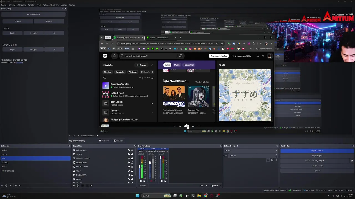Screen dimensions: 355x199
Task: Open the Mic/Aux channel dropdown arrow
Action: (167, 151)
